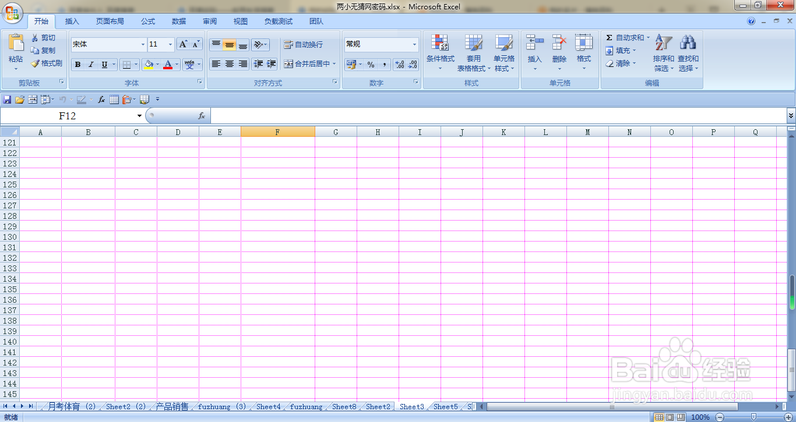Toggle middle vertical alignment
Viewport: 796px width, 422px height.
[230, 45]
